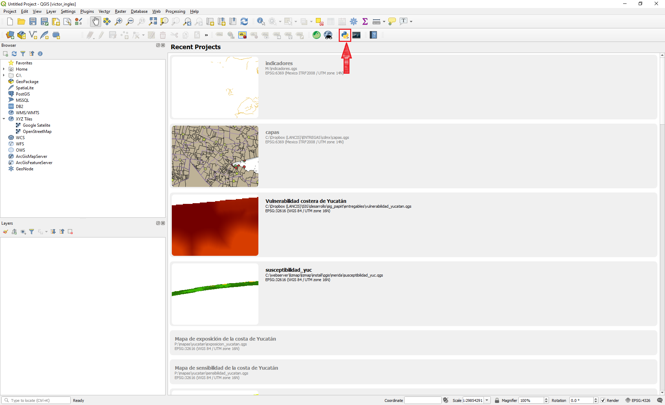This screenshot has height=405, width=665.
Task: Open the Settings menu
Action: tap(68, 11)
